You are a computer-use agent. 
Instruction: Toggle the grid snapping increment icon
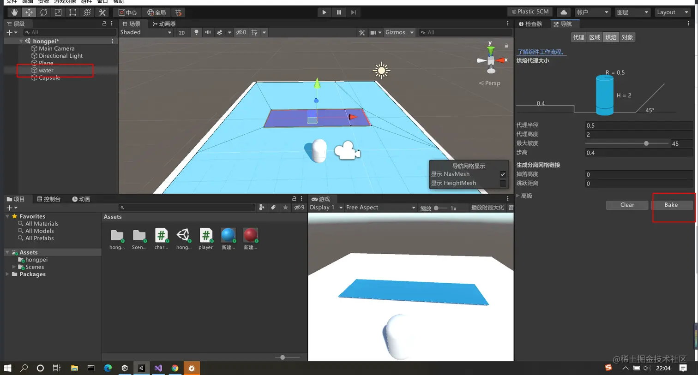coord(178,12)
